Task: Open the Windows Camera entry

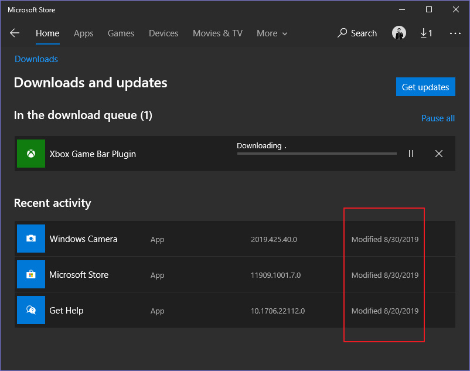Action: 234,239
